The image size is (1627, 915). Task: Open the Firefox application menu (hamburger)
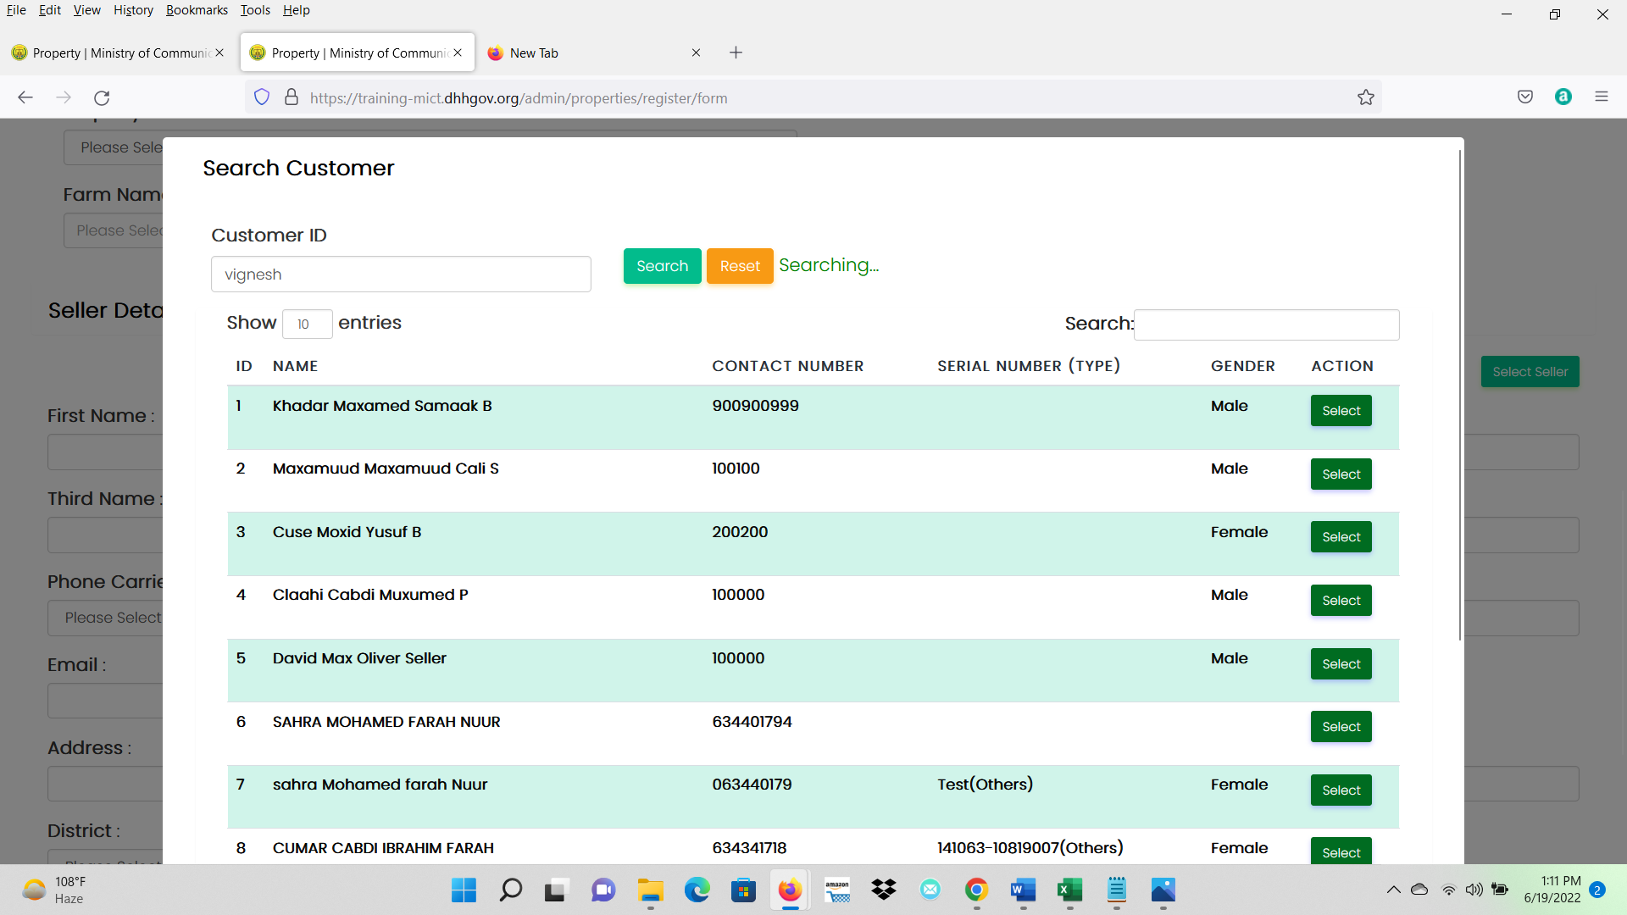click(x=1602, y=97)
